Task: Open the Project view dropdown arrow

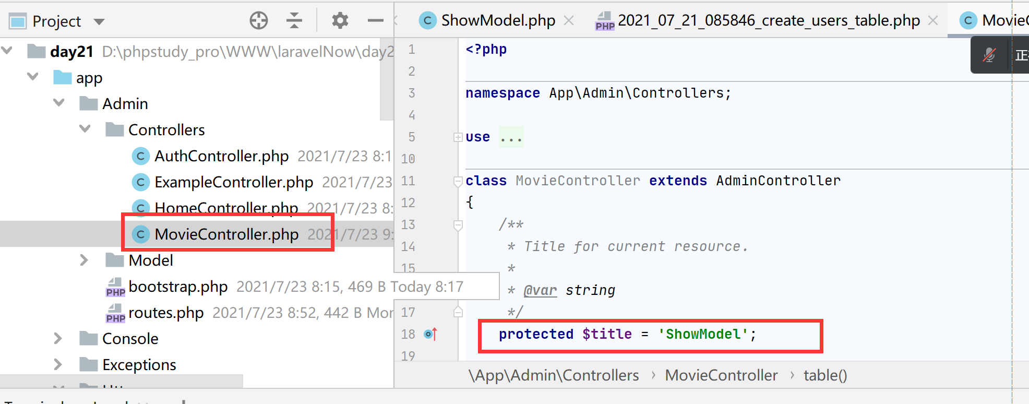Action: 99,21
